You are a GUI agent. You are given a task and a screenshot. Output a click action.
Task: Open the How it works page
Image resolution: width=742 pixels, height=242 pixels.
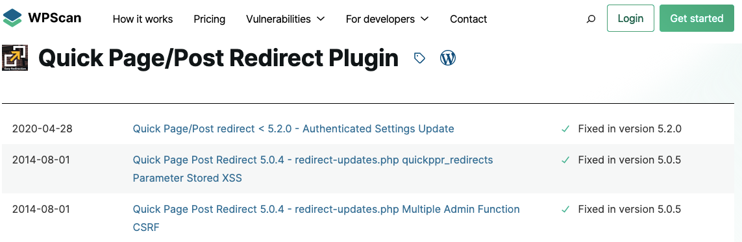(x=143, y=19)
